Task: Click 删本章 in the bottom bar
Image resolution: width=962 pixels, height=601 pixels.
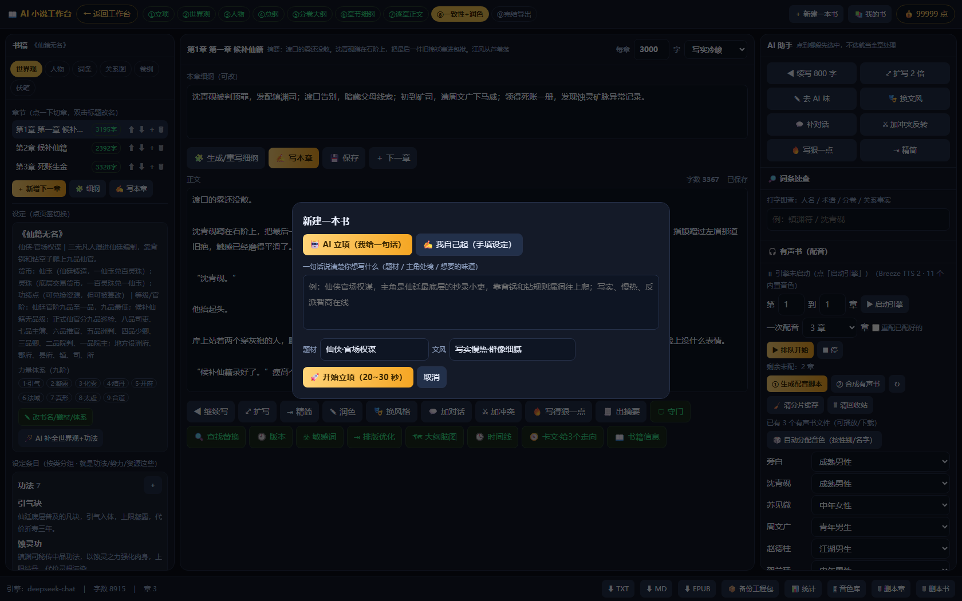Action: click(x=891, y=588)
